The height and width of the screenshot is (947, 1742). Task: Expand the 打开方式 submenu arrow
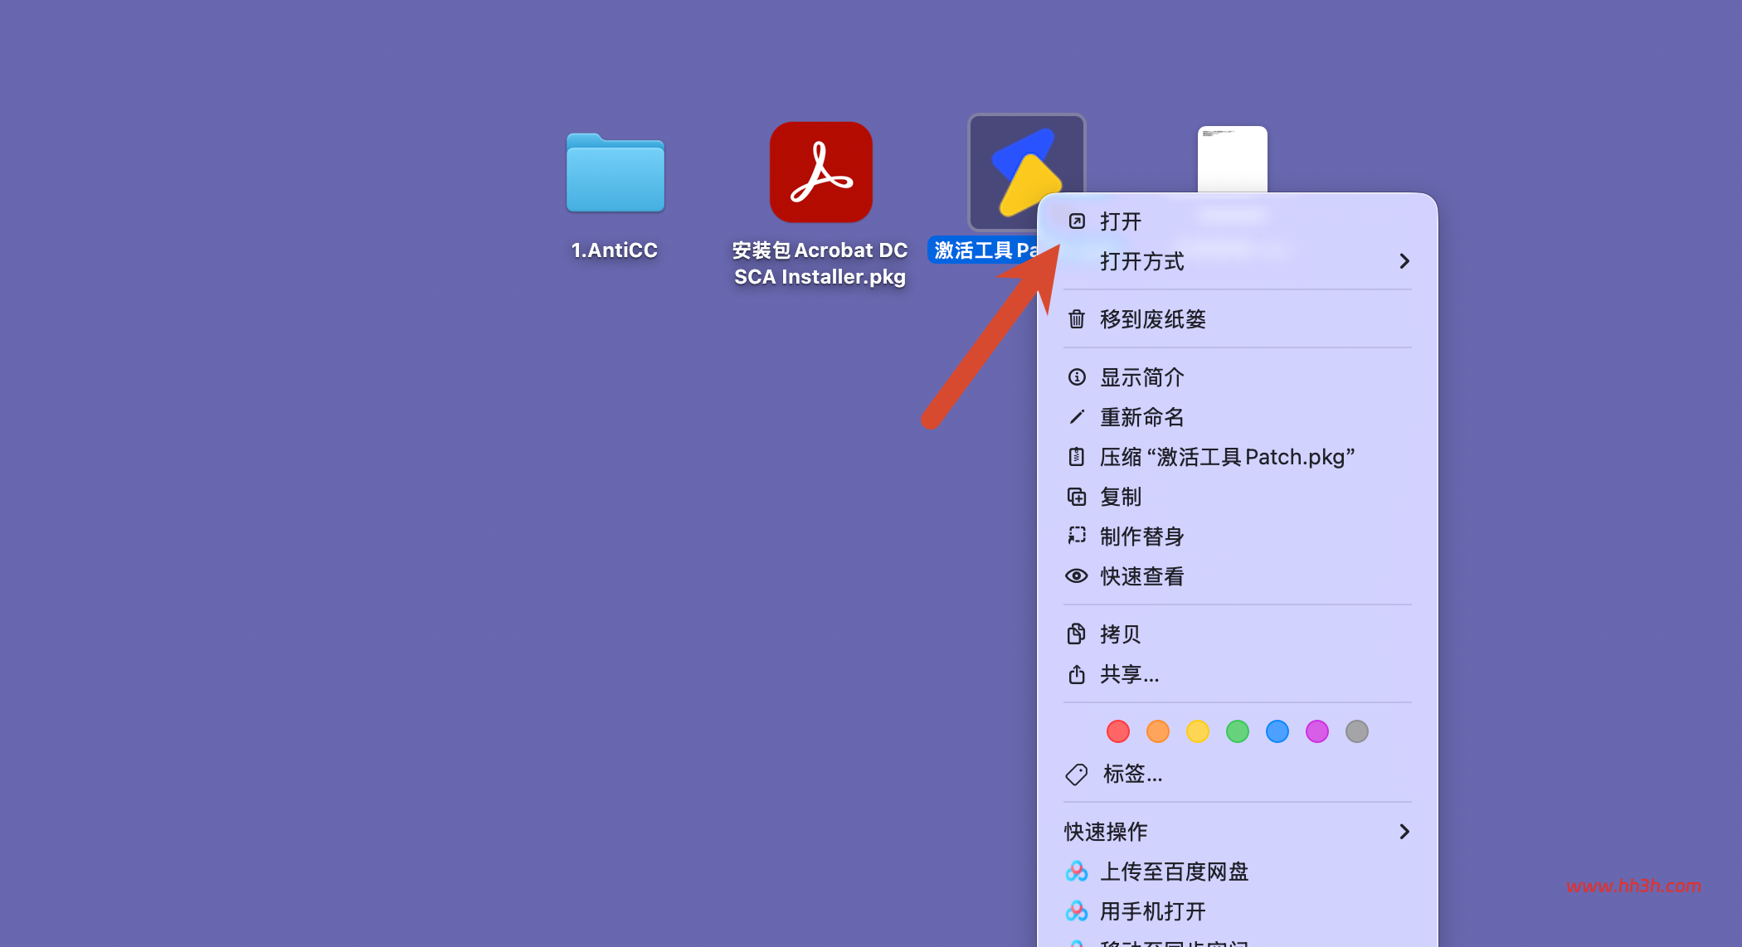click(x=1404, y=261)
